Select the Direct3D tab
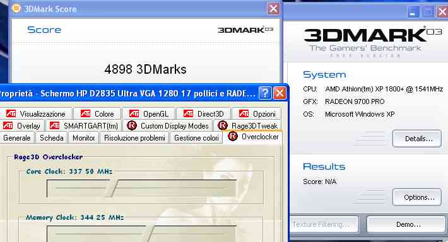 (x=203, y=114)
